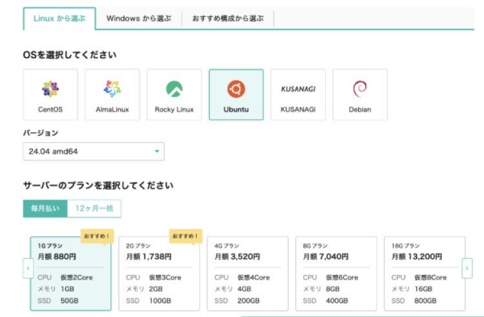Click left arrow of plan carousel
This screenshot has width=484, height=317.
tap(28, 268)
